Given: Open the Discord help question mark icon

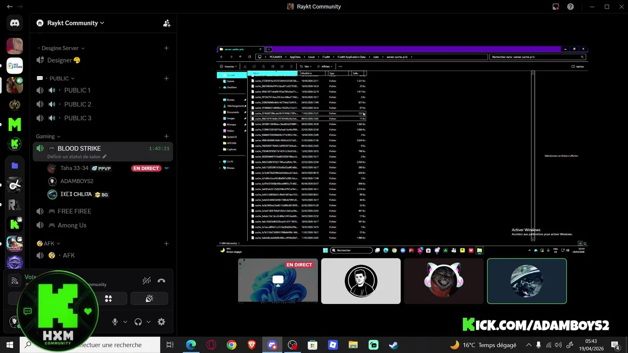Looking at the screenshot, I should pyautogui.click(x=571, y=6).
